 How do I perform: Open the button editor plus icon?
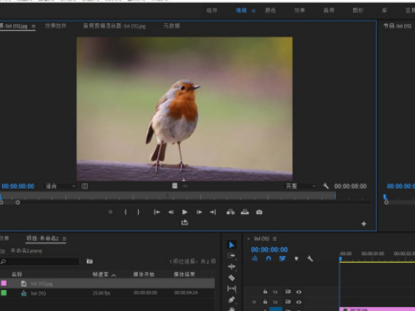(x=364, y=224)
